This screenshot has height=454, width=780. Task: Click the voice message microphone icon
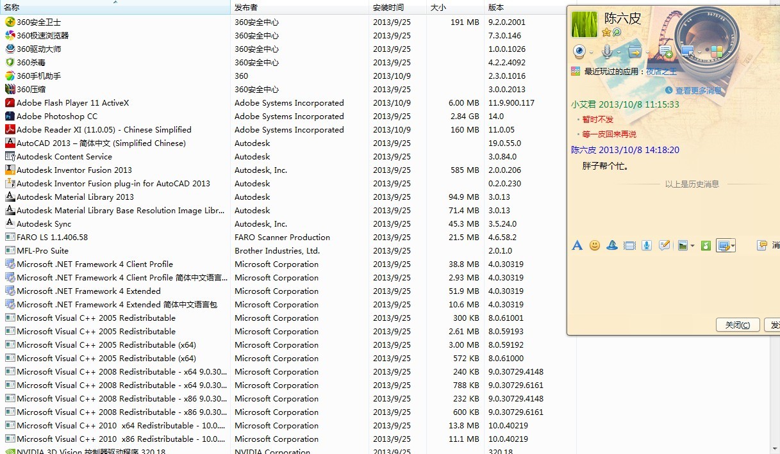tap(647, 245)
